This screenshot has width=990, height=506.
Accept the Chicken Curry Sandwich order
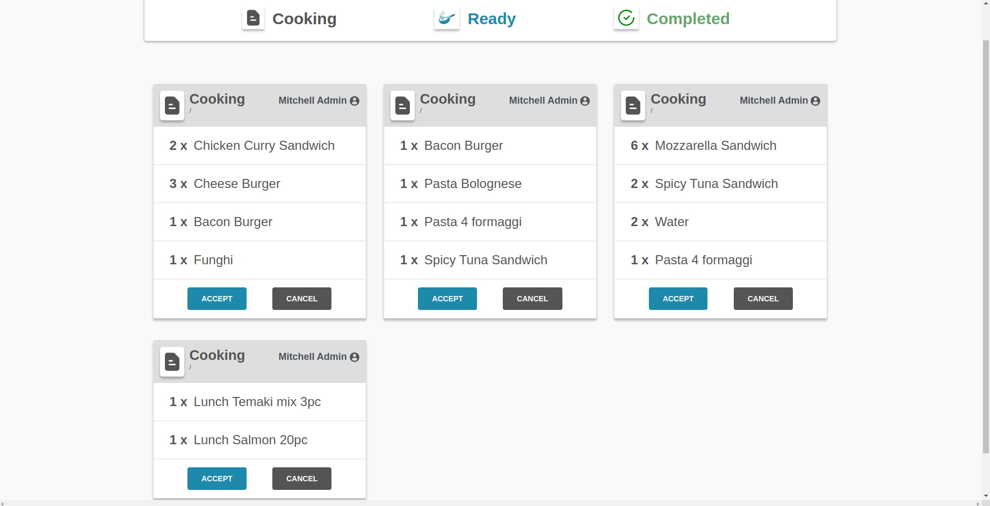pos(216,299)
